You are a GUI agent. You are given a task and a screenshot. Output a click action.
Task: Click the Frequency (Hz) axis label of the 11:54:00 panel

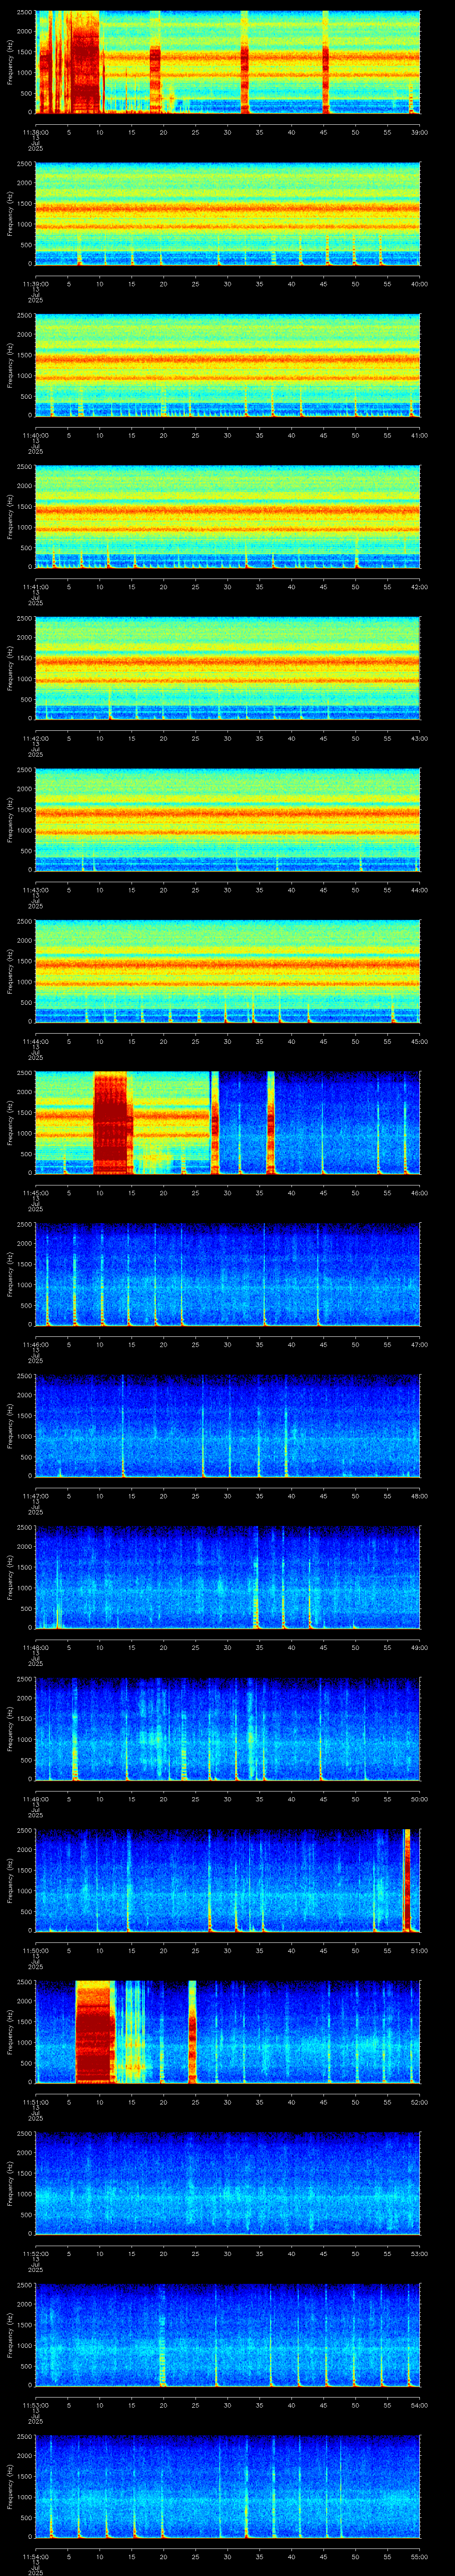[10, 2487]
